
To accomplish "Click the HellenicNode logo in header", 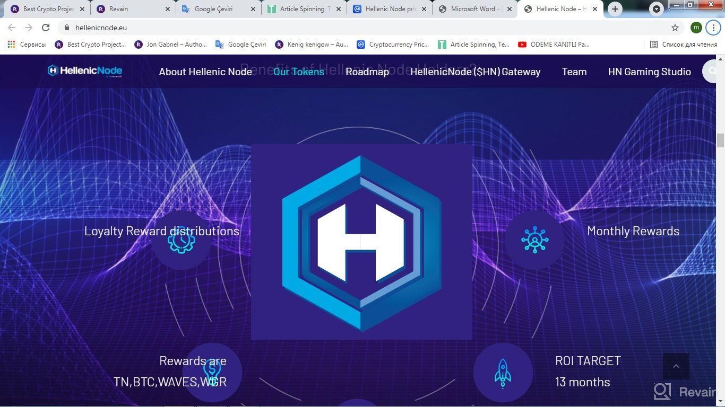I will point(85,71).
